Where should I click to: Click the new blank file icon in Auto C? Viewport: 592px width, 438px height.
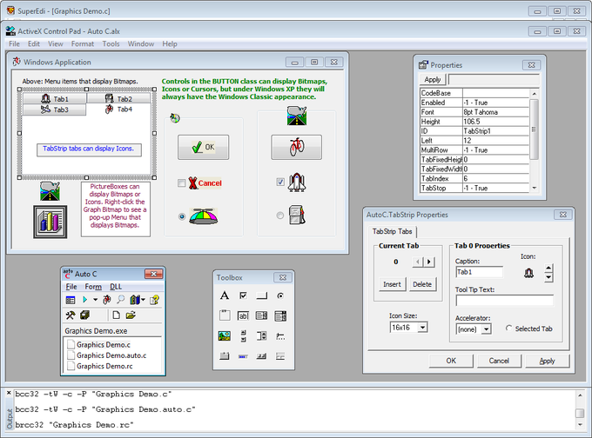tap(117, 315)
